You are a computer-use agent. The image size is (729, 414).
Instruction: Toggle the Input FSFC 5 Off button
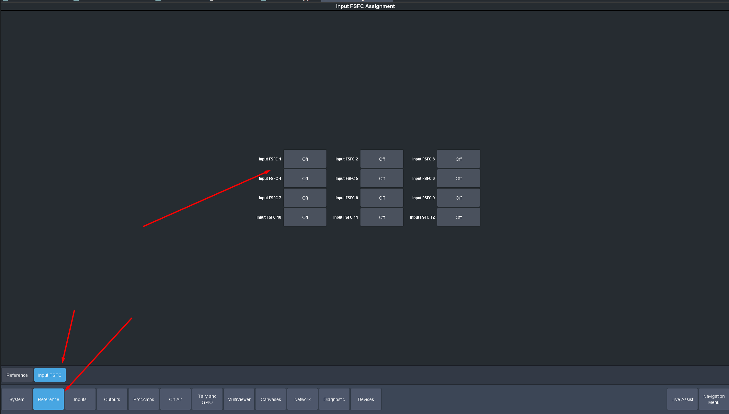tap(382, 178)
